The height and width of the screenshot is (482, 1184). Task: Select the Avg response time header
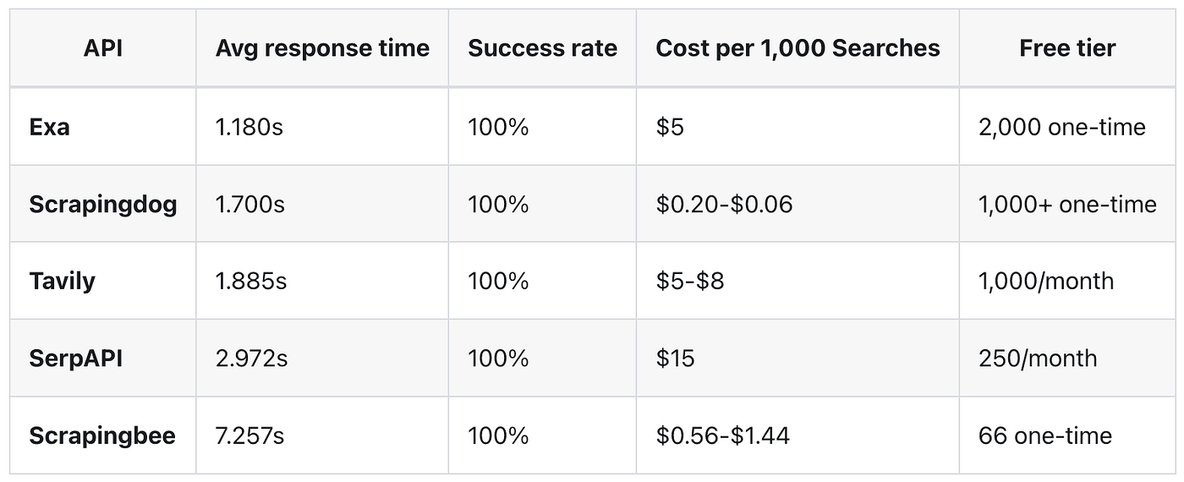[x=322, y=48]
